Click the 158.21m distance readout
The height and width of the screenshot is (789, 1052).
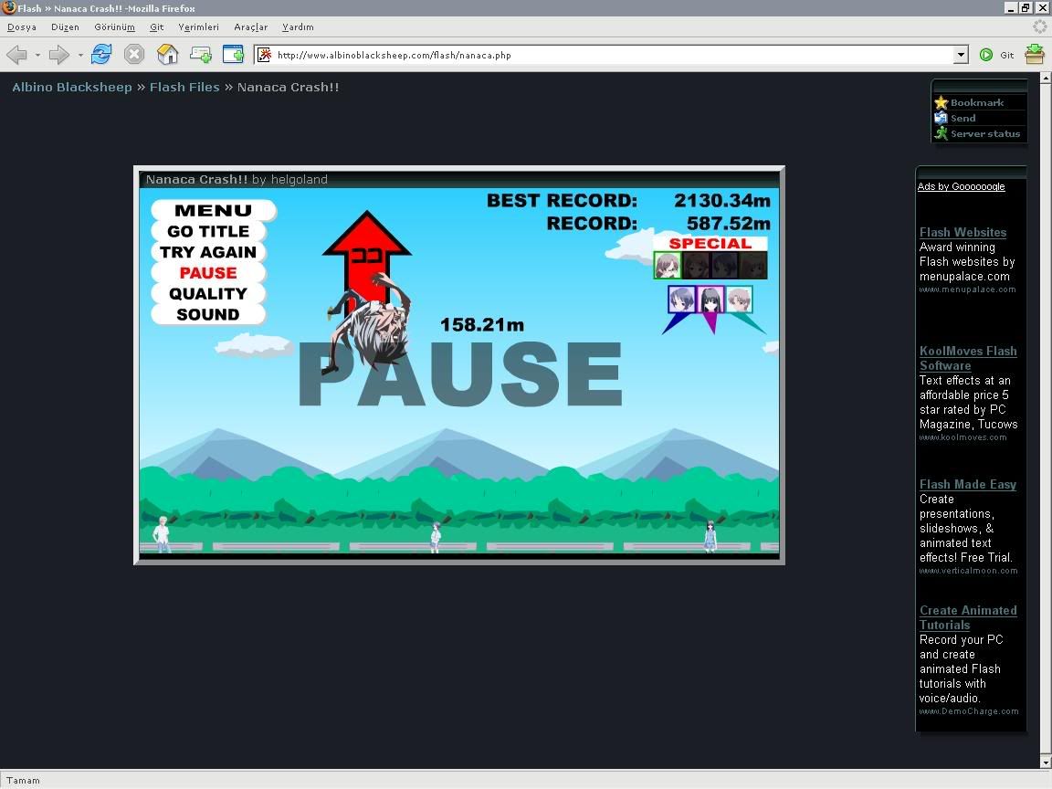click(x=482, y=325)
